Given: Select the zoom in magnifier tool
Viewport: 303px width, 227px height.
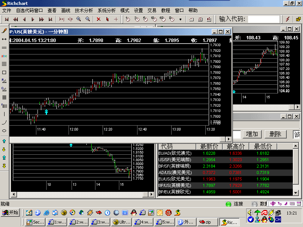Looking at the screenshot, I should (79, 19).
